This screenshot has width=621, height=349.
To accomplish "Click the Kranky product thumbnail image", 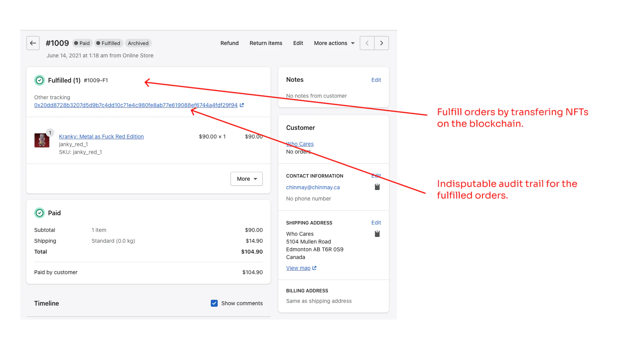I will click(x=42, y=140).
